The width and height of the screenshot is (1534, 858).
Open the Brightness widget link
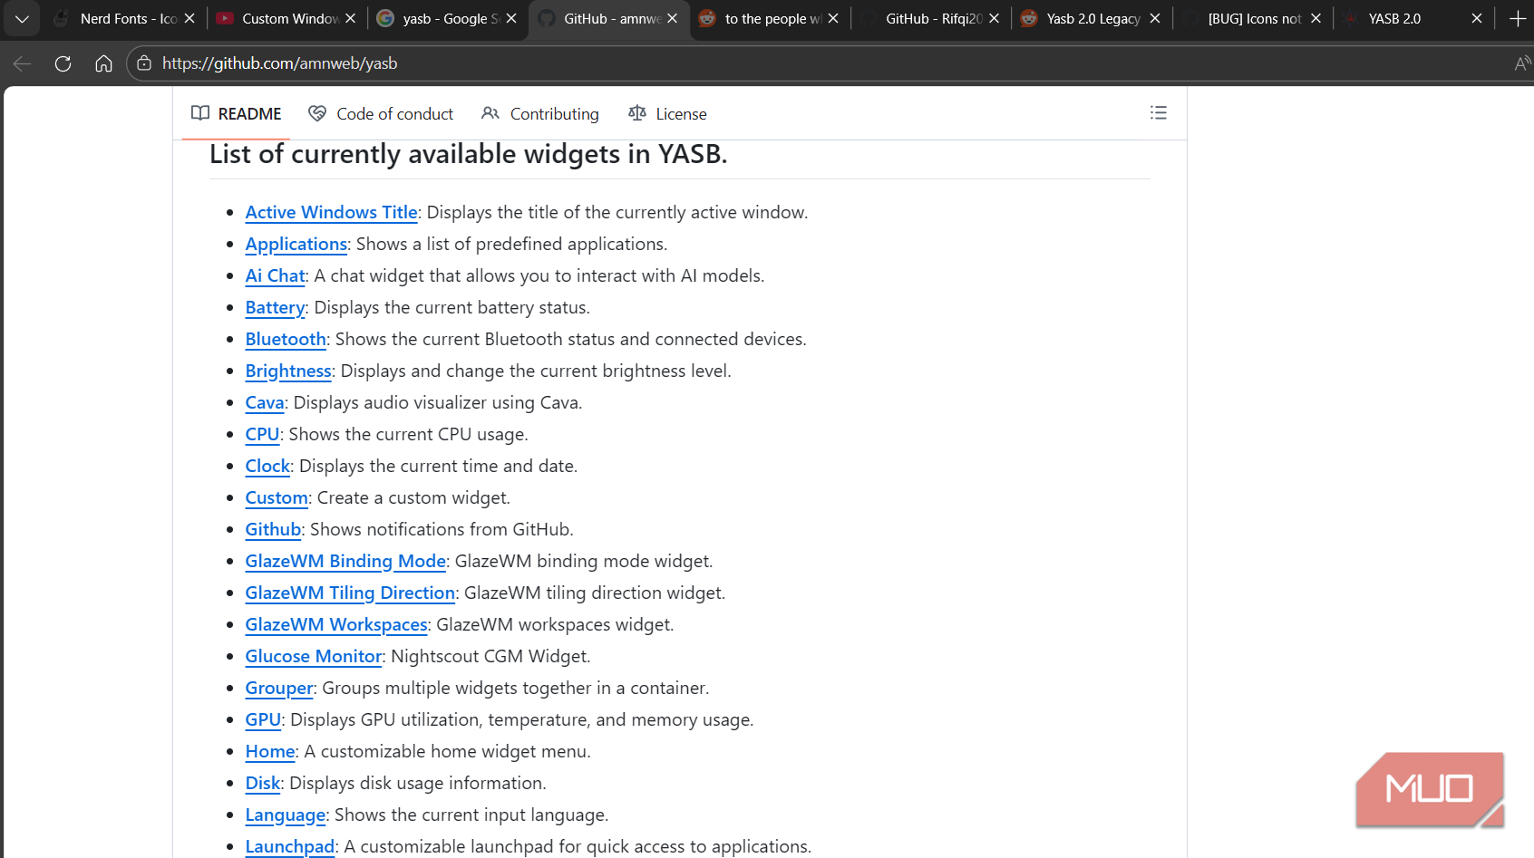[288, 371]
